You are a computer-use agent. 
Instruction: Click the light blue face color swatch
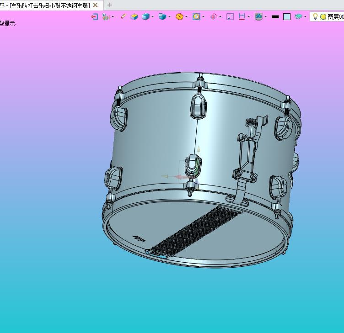pos(287,16)
